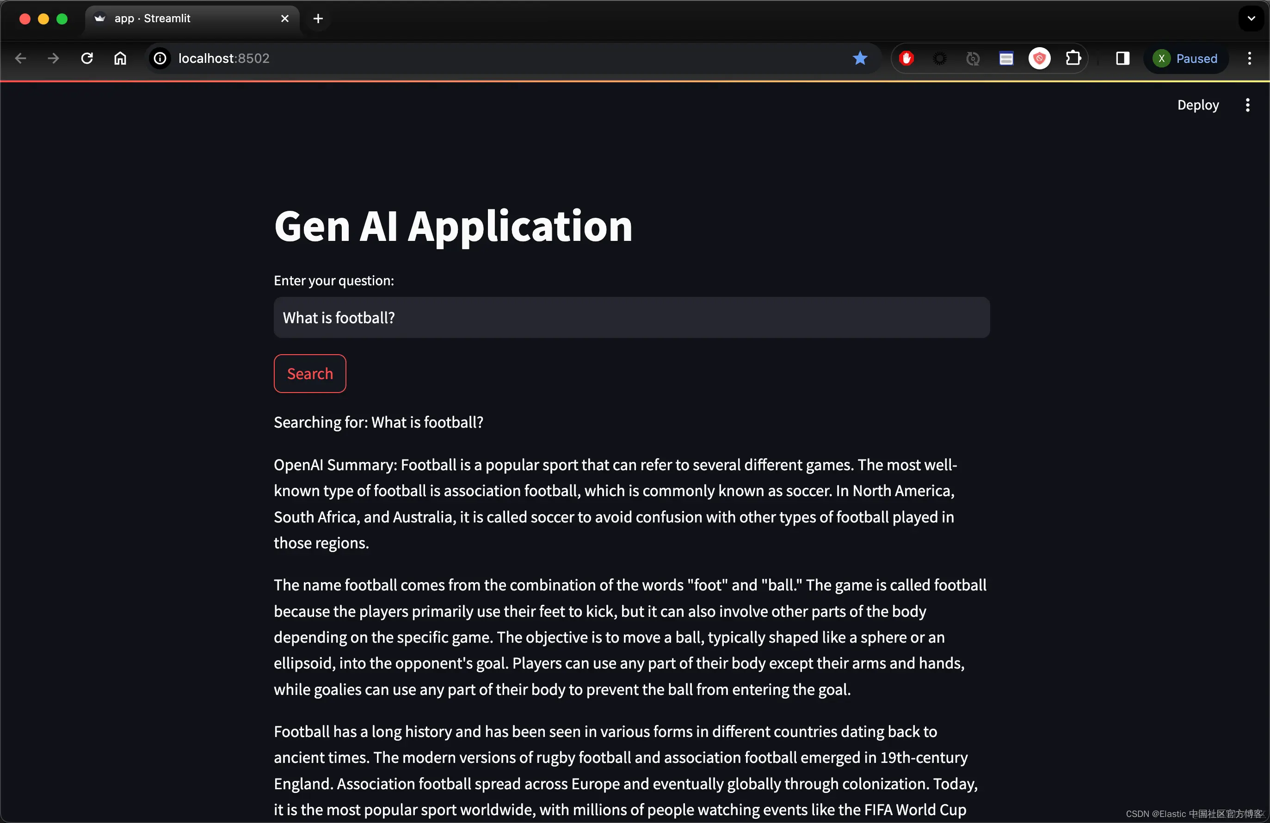Click the gray sync arrows extension icon
The height and width of the screenshot is (823, 1270).
973,58
